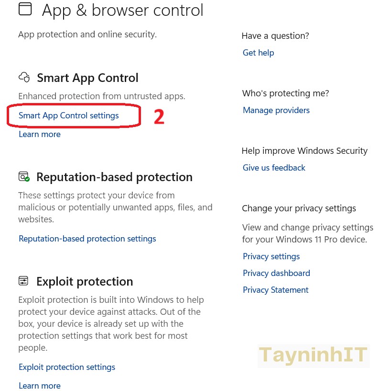Click the Smart App Control cloud-shield icon
Viewport: 379px width, 391px height.
pyautogui.click(x=24, y=77)
